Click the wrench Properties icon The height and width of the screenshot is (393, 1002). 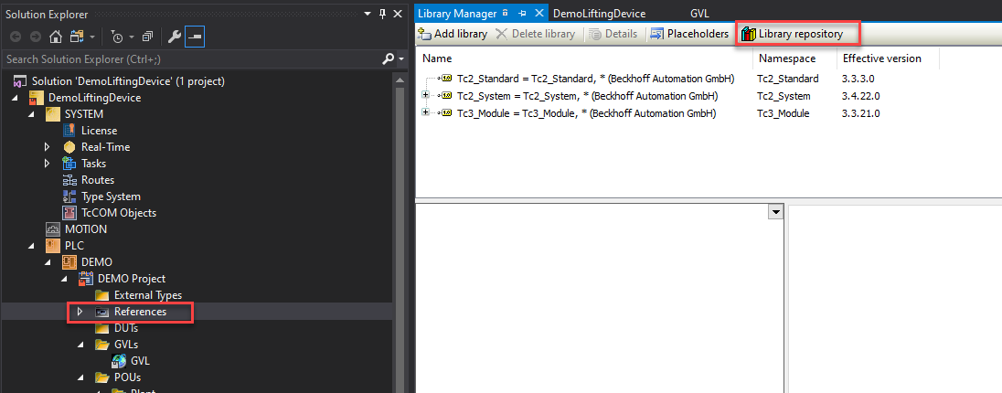(174, 37)
